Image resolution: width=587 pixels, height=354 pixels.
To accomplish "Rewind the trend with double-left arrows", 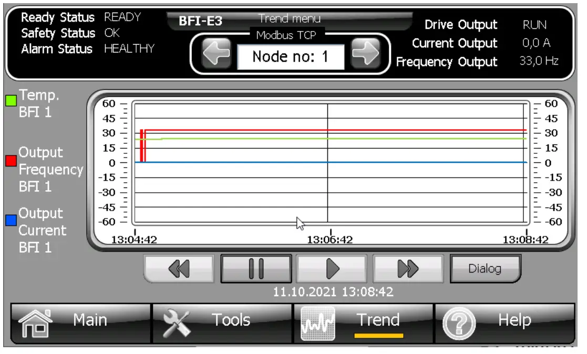I will pyautogui.click(x=179, y=269).
